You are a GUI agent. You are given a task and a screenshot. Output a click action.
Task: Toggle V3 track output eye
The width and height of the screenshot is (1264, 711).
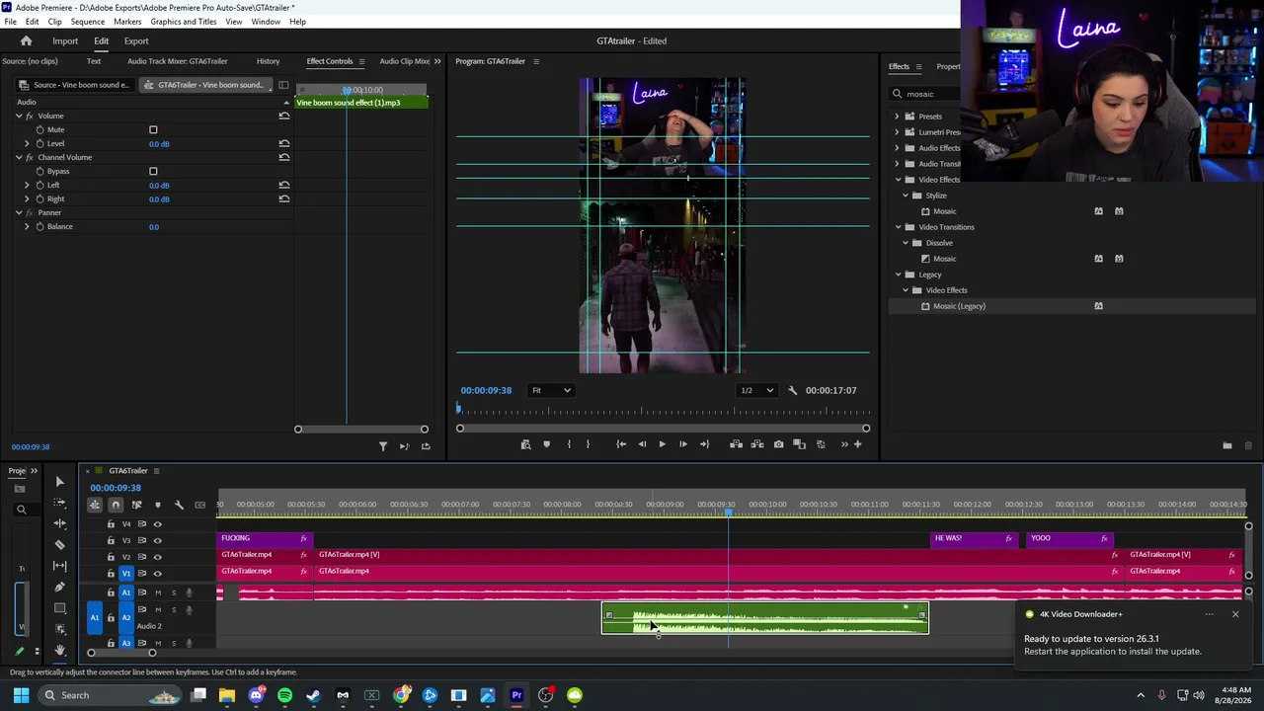157,540
